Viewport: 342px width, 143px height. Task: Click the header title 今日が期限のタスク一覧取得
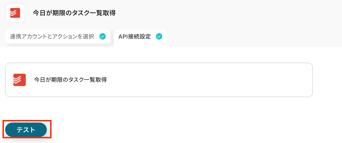[74, 13]
